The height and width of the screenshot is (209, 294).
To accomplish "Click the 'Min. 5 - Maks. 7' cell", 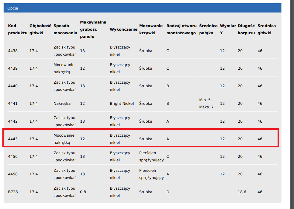I will (x=206, y=103).
